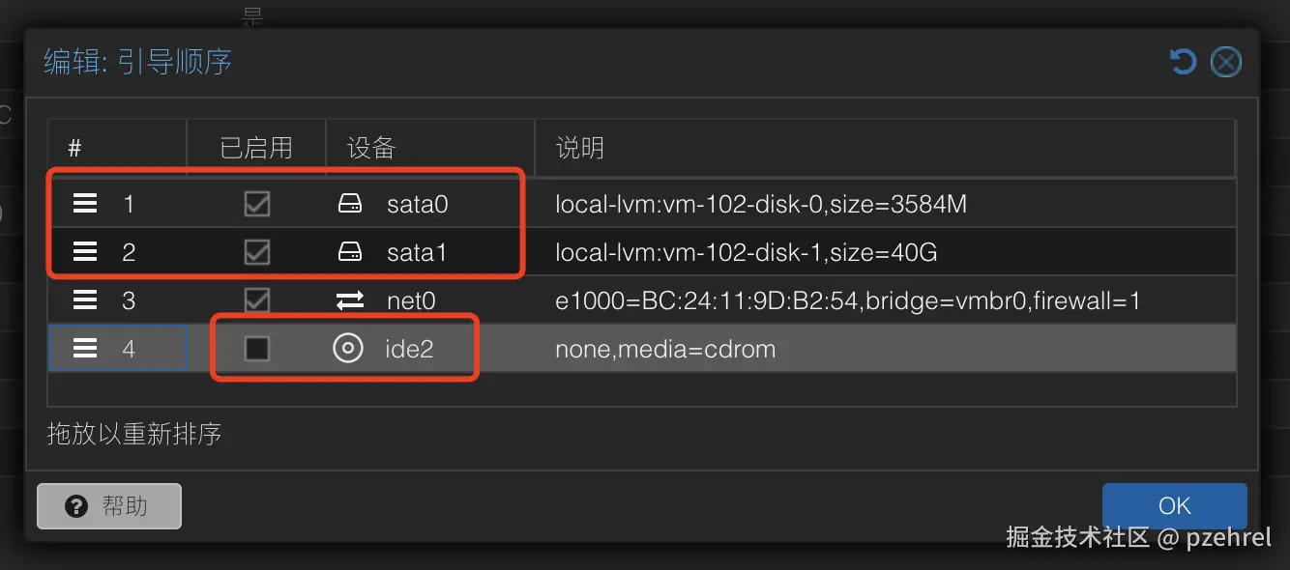Open the 帮助 help button

coord(109,505)
